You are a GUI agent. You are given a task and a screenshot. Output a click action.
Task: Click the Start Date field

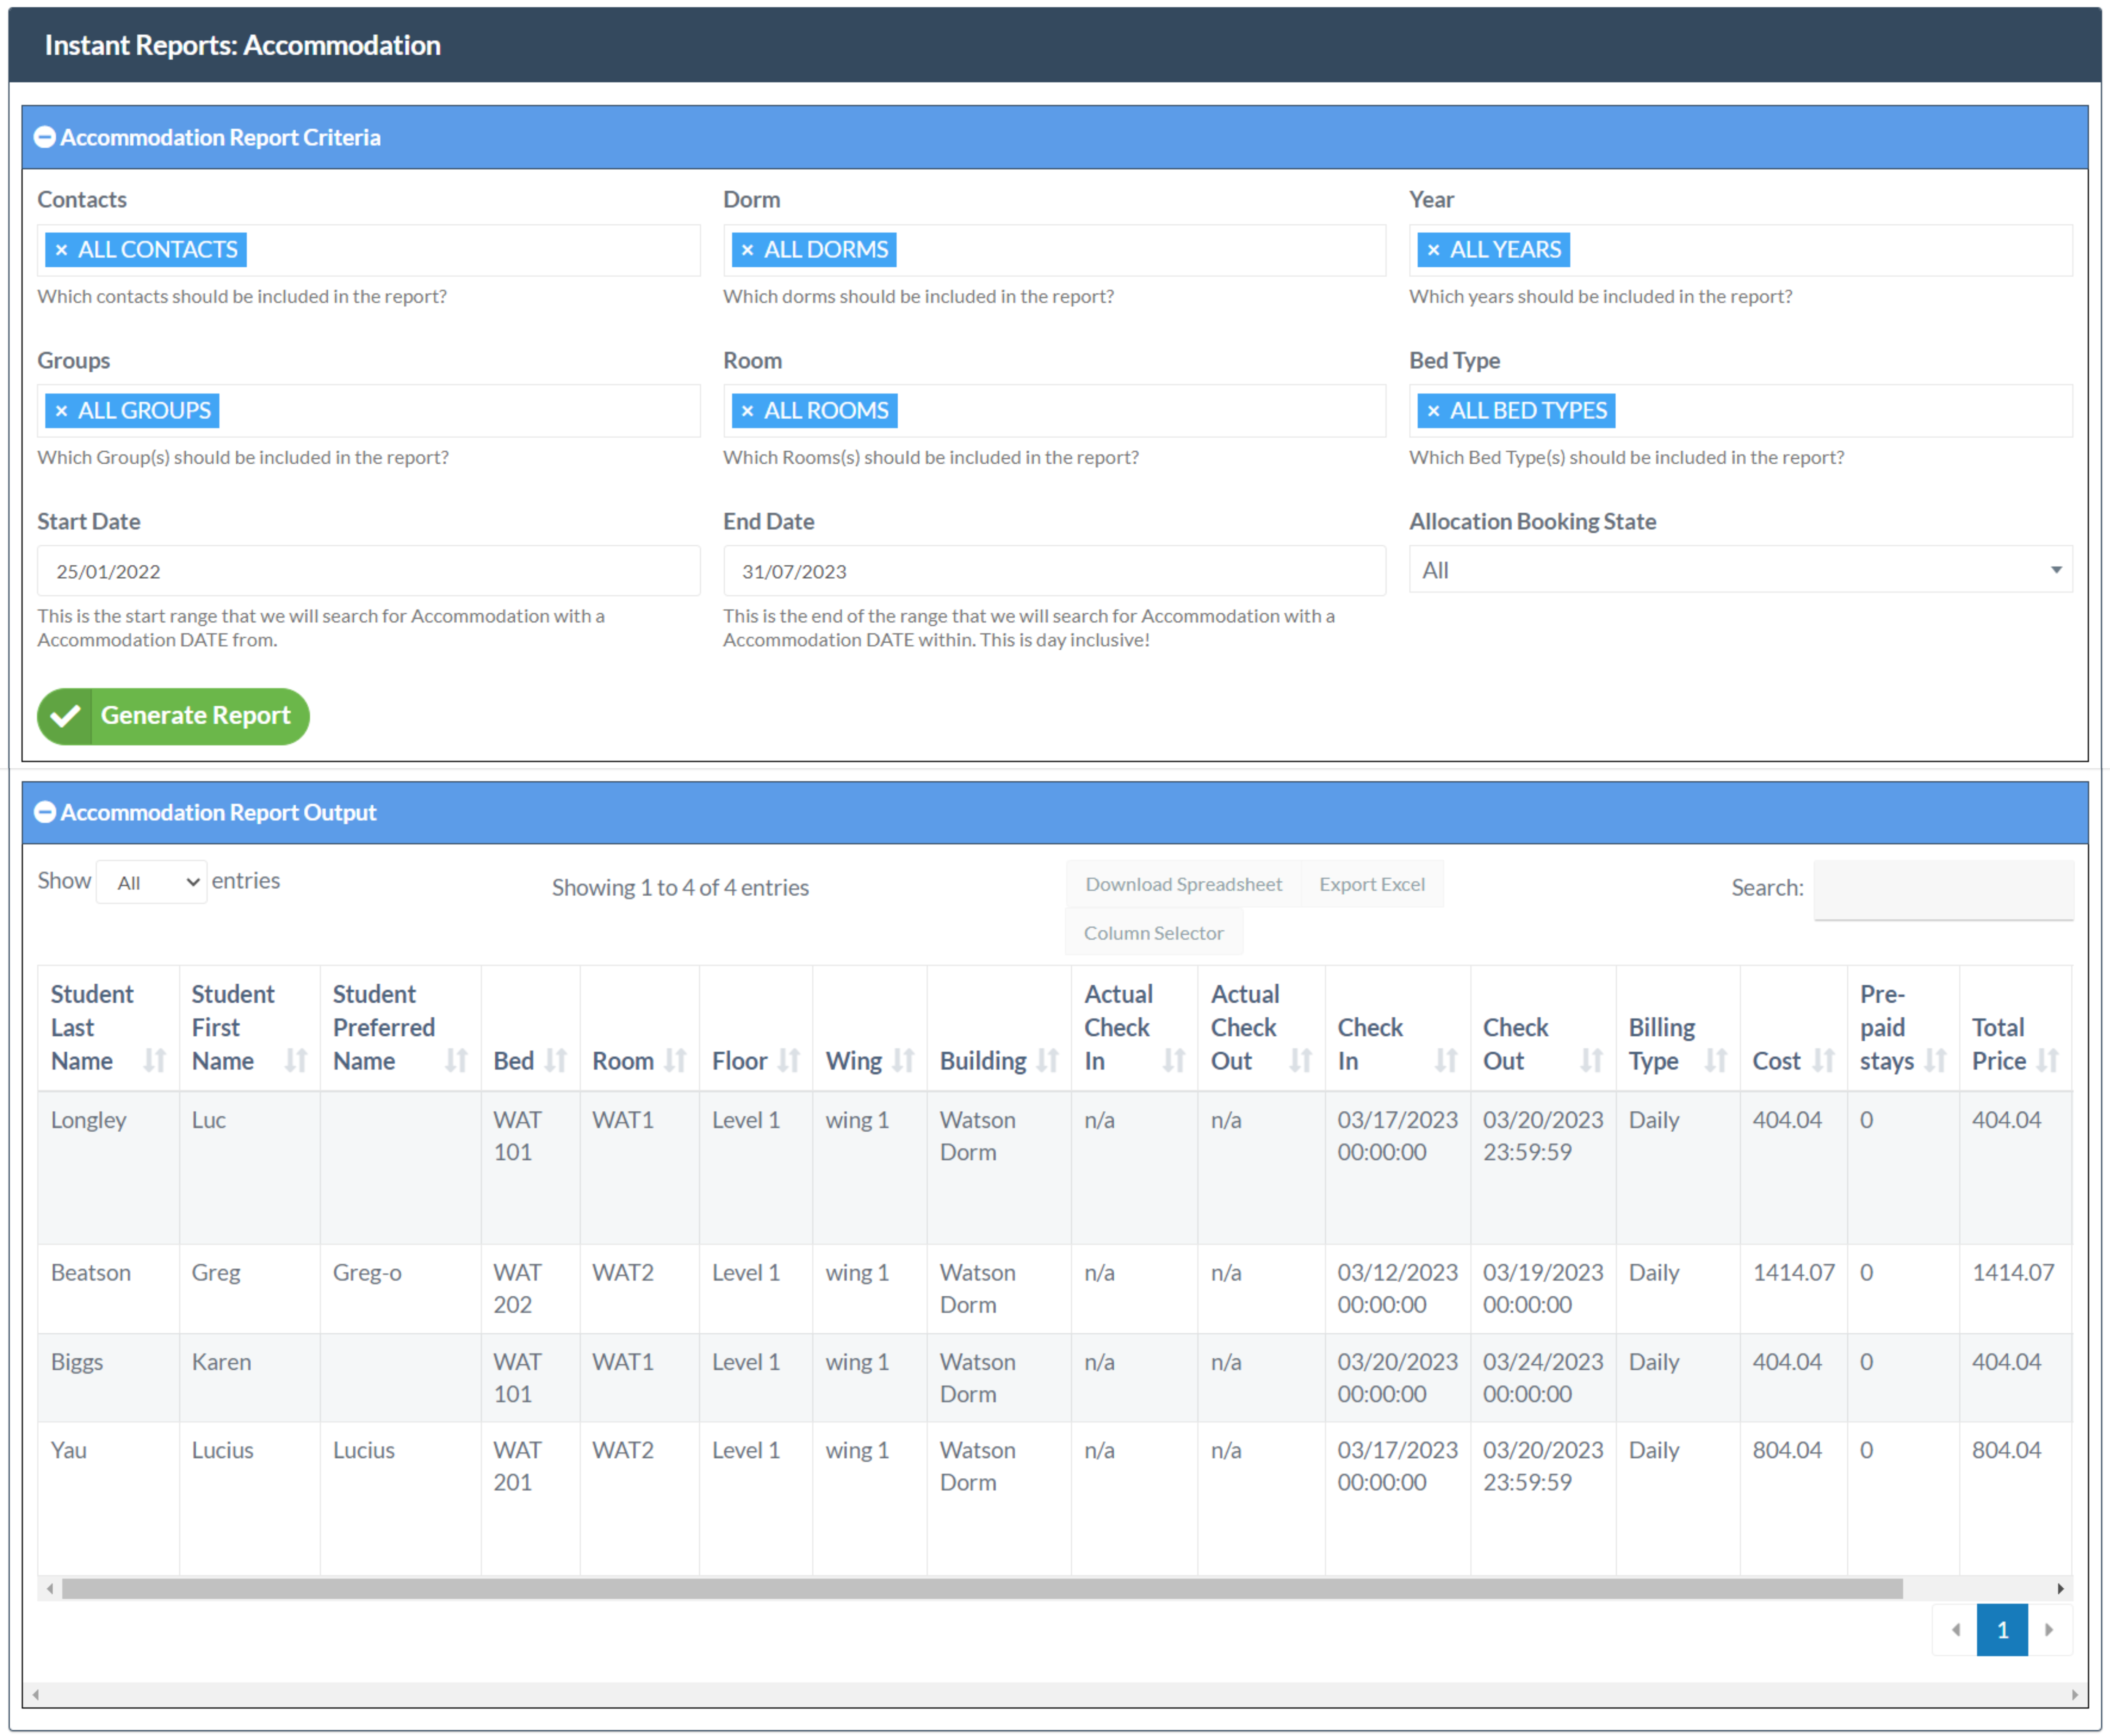click(x=368, y=571)
